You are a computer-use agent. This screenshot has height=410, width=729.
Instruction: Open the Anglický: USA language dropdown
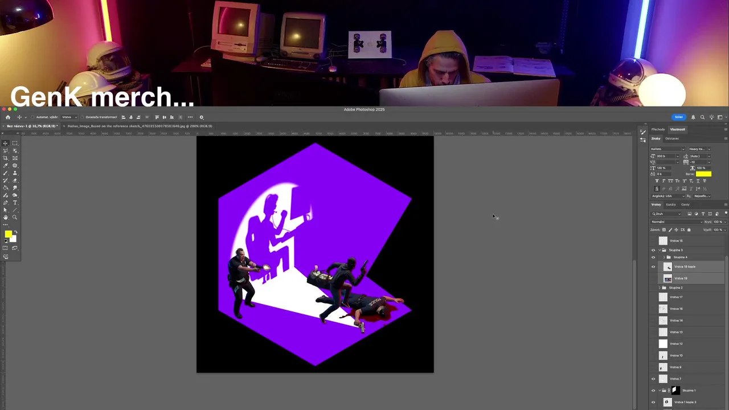[x=668, y=196]
